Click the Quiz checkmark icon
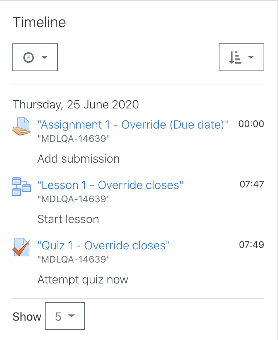279x340 pixels. point(21,247)
